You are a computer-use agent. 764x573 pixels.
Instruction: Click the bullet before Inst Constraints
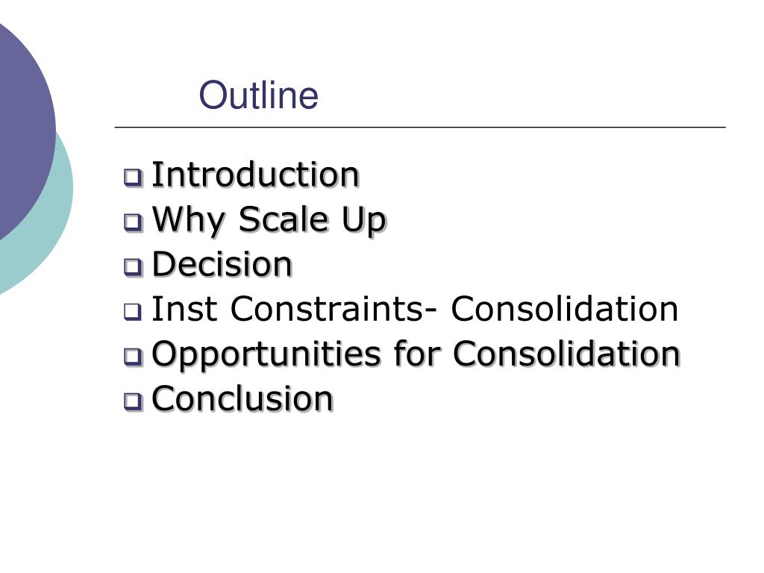[x=133, y=312]
